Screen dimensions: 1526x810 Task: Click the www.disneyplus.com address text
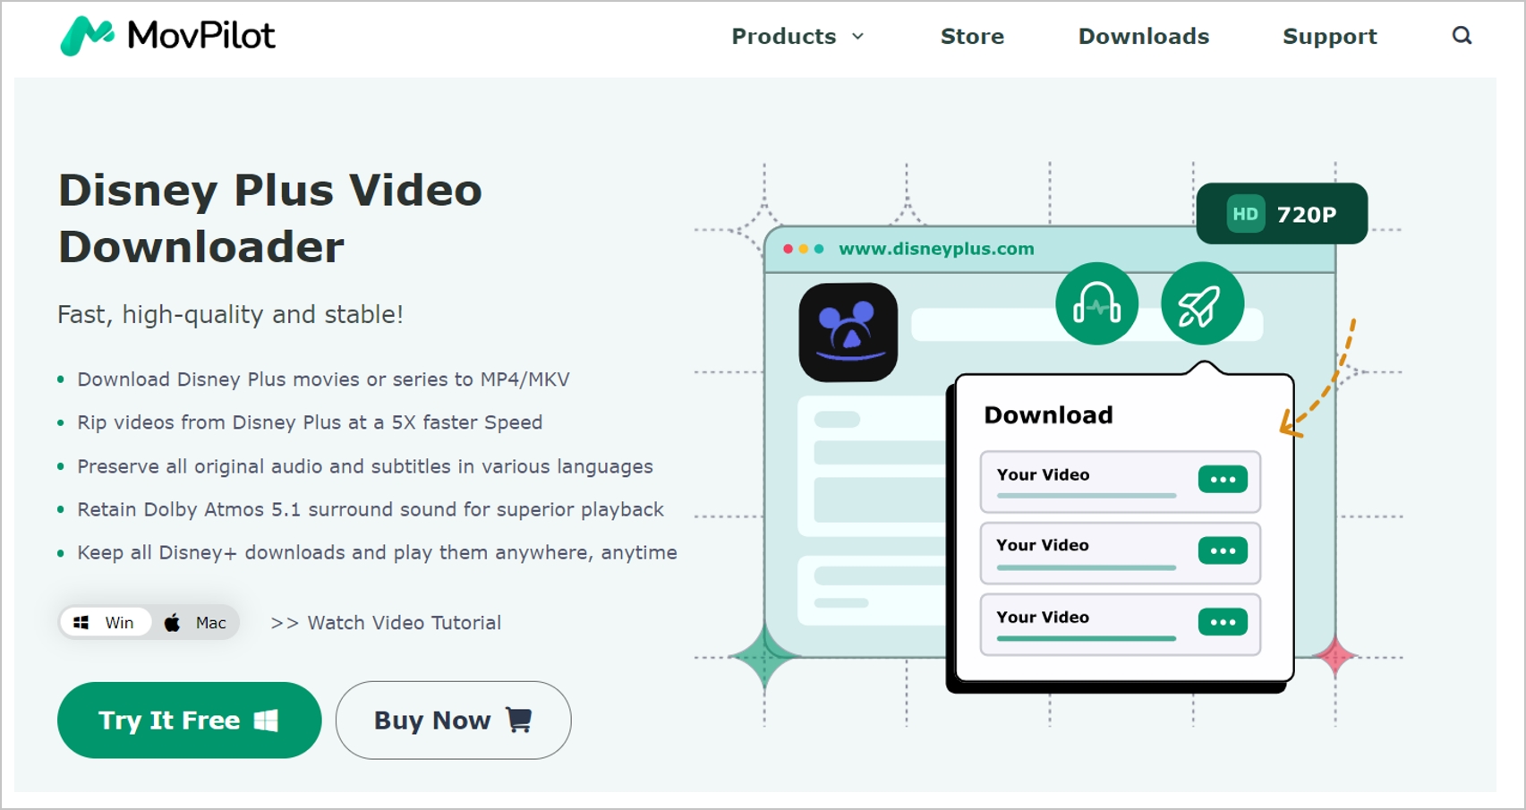pos(936,249)
